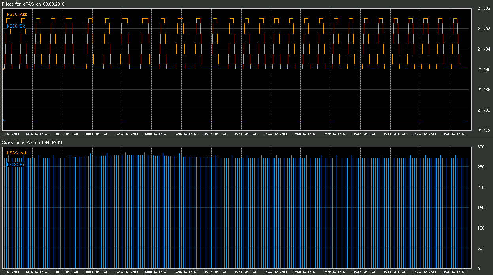The width and height of the screenshot is (493, 275).
Task: Click '3624 14:17:40' on Sizes chart time axis
Action: [x=424, y=272]
